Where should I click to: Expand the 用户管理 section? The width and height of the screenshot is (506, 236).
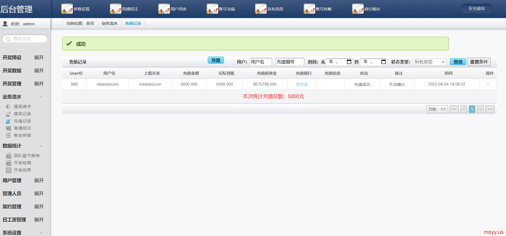click(39, 181)
